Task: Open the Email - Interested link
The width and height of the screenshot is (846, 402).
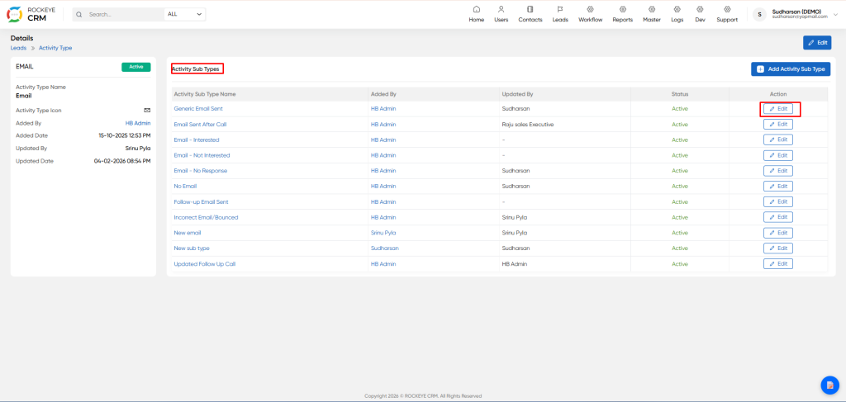Action: (x=197, y=140)
